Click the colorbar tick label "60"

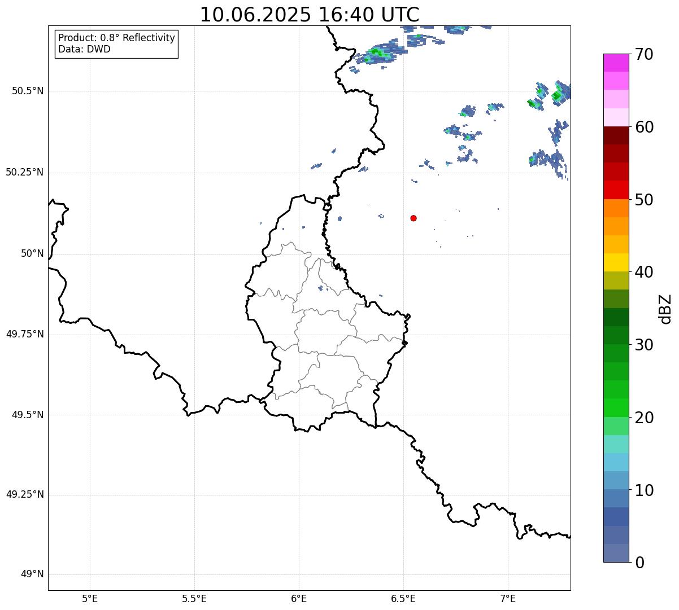click(x=643, y=127)
